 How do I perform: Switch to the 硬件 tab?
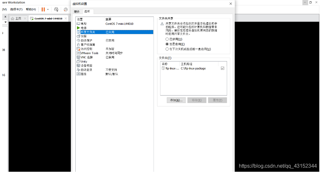(x=77, y=11)
